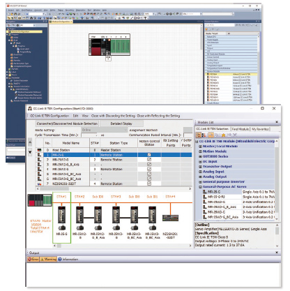Click the PLC base unit in Module Configuration window

coord(109,45)
